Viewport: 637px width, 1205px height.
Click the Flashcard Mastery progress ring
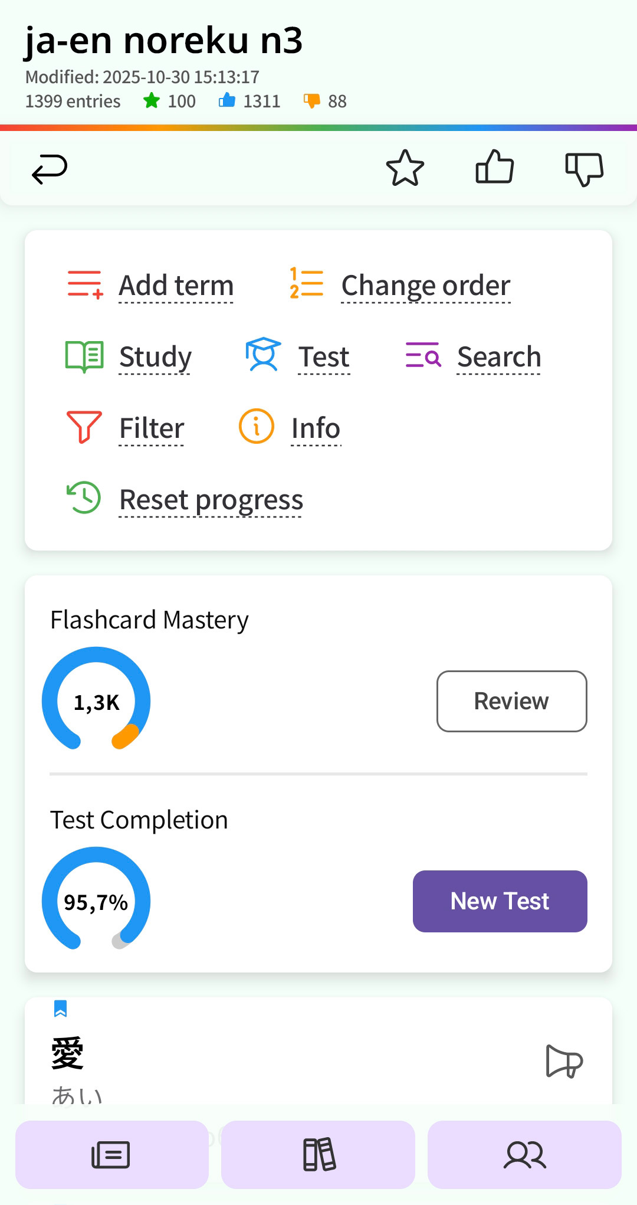pos(96,700)
